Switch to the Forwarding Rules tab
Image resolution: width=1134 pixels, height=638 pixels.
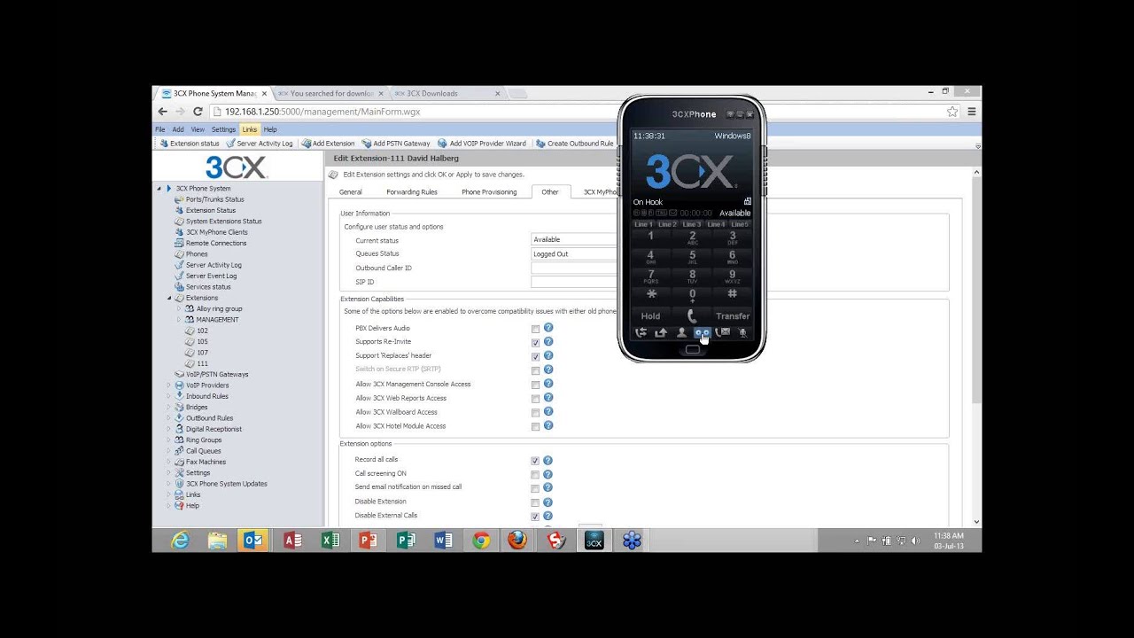click(x=412, y=191)
